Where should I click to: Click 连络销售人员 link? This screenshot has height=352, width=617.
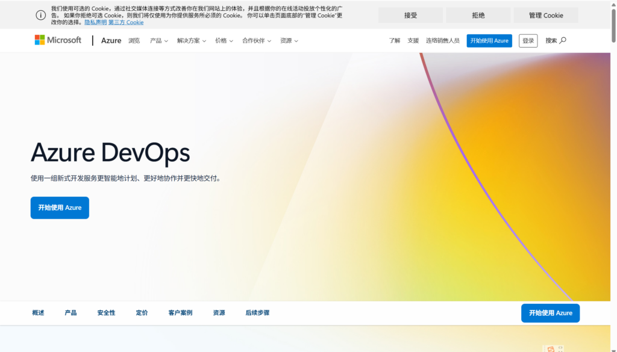click(443, 40)
